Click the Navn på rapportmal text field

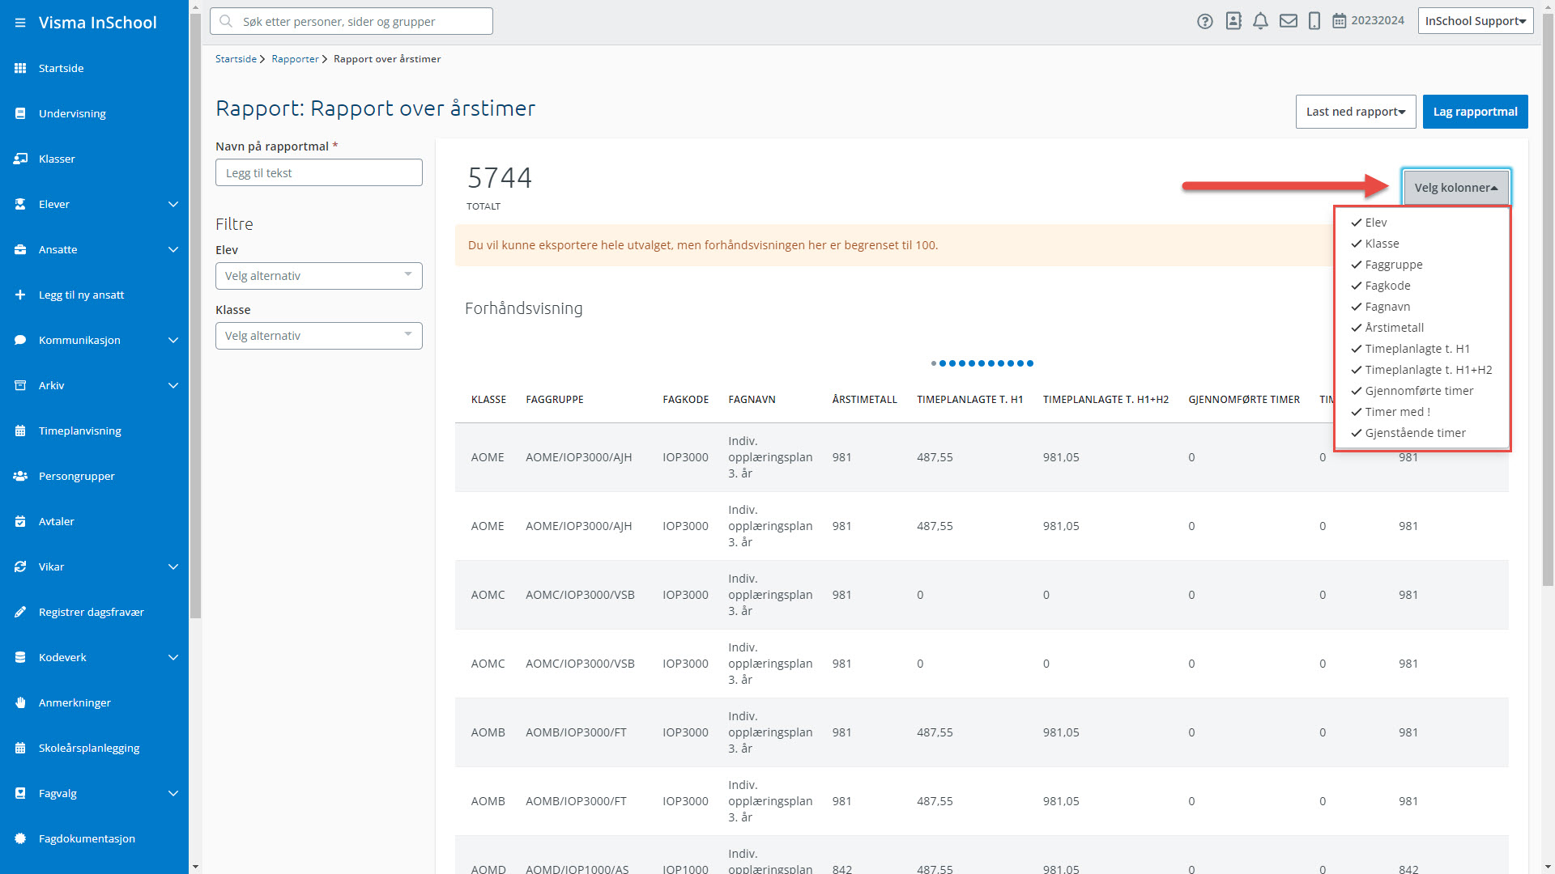[319, 172]
